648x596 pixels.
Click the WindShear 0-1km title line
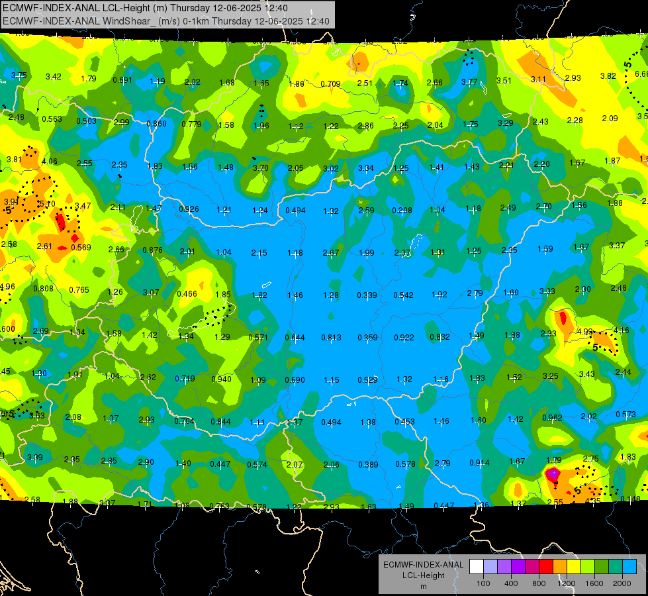[166, 21]
